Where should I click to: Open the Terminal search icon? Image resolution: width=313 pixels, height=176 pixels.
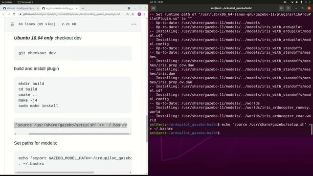tap(281, 8)
